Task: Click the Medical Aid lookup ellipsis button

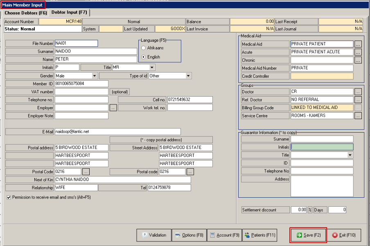Action: (358, 44)
